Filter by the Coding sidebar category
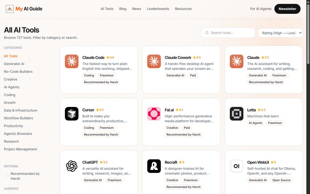The height and width of the screenshot is (194, 310). point(10,95)
